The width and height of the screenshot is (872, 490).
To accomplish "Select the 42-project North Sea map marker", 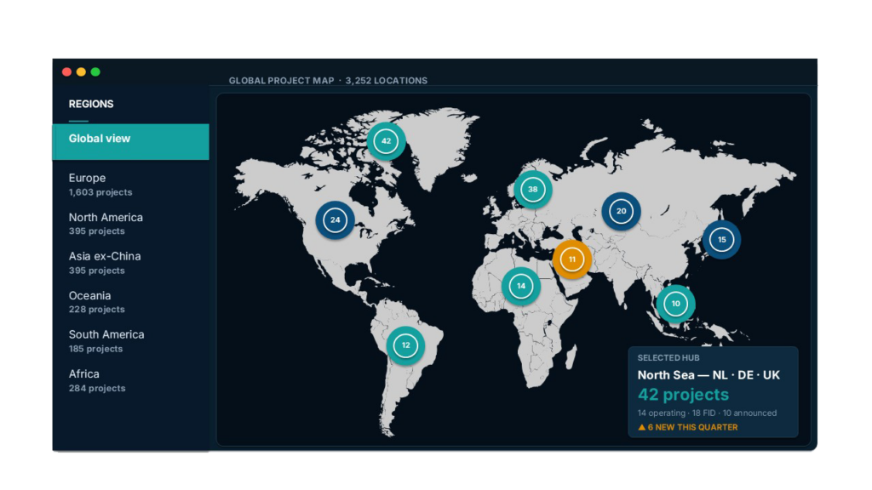I will (387, 141).
